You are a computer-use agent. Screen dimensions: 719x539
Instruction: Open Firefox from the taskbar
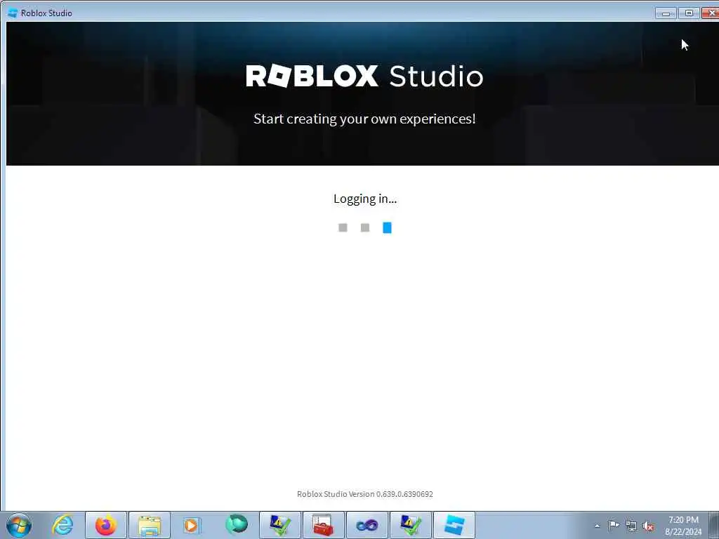point(106,525)
